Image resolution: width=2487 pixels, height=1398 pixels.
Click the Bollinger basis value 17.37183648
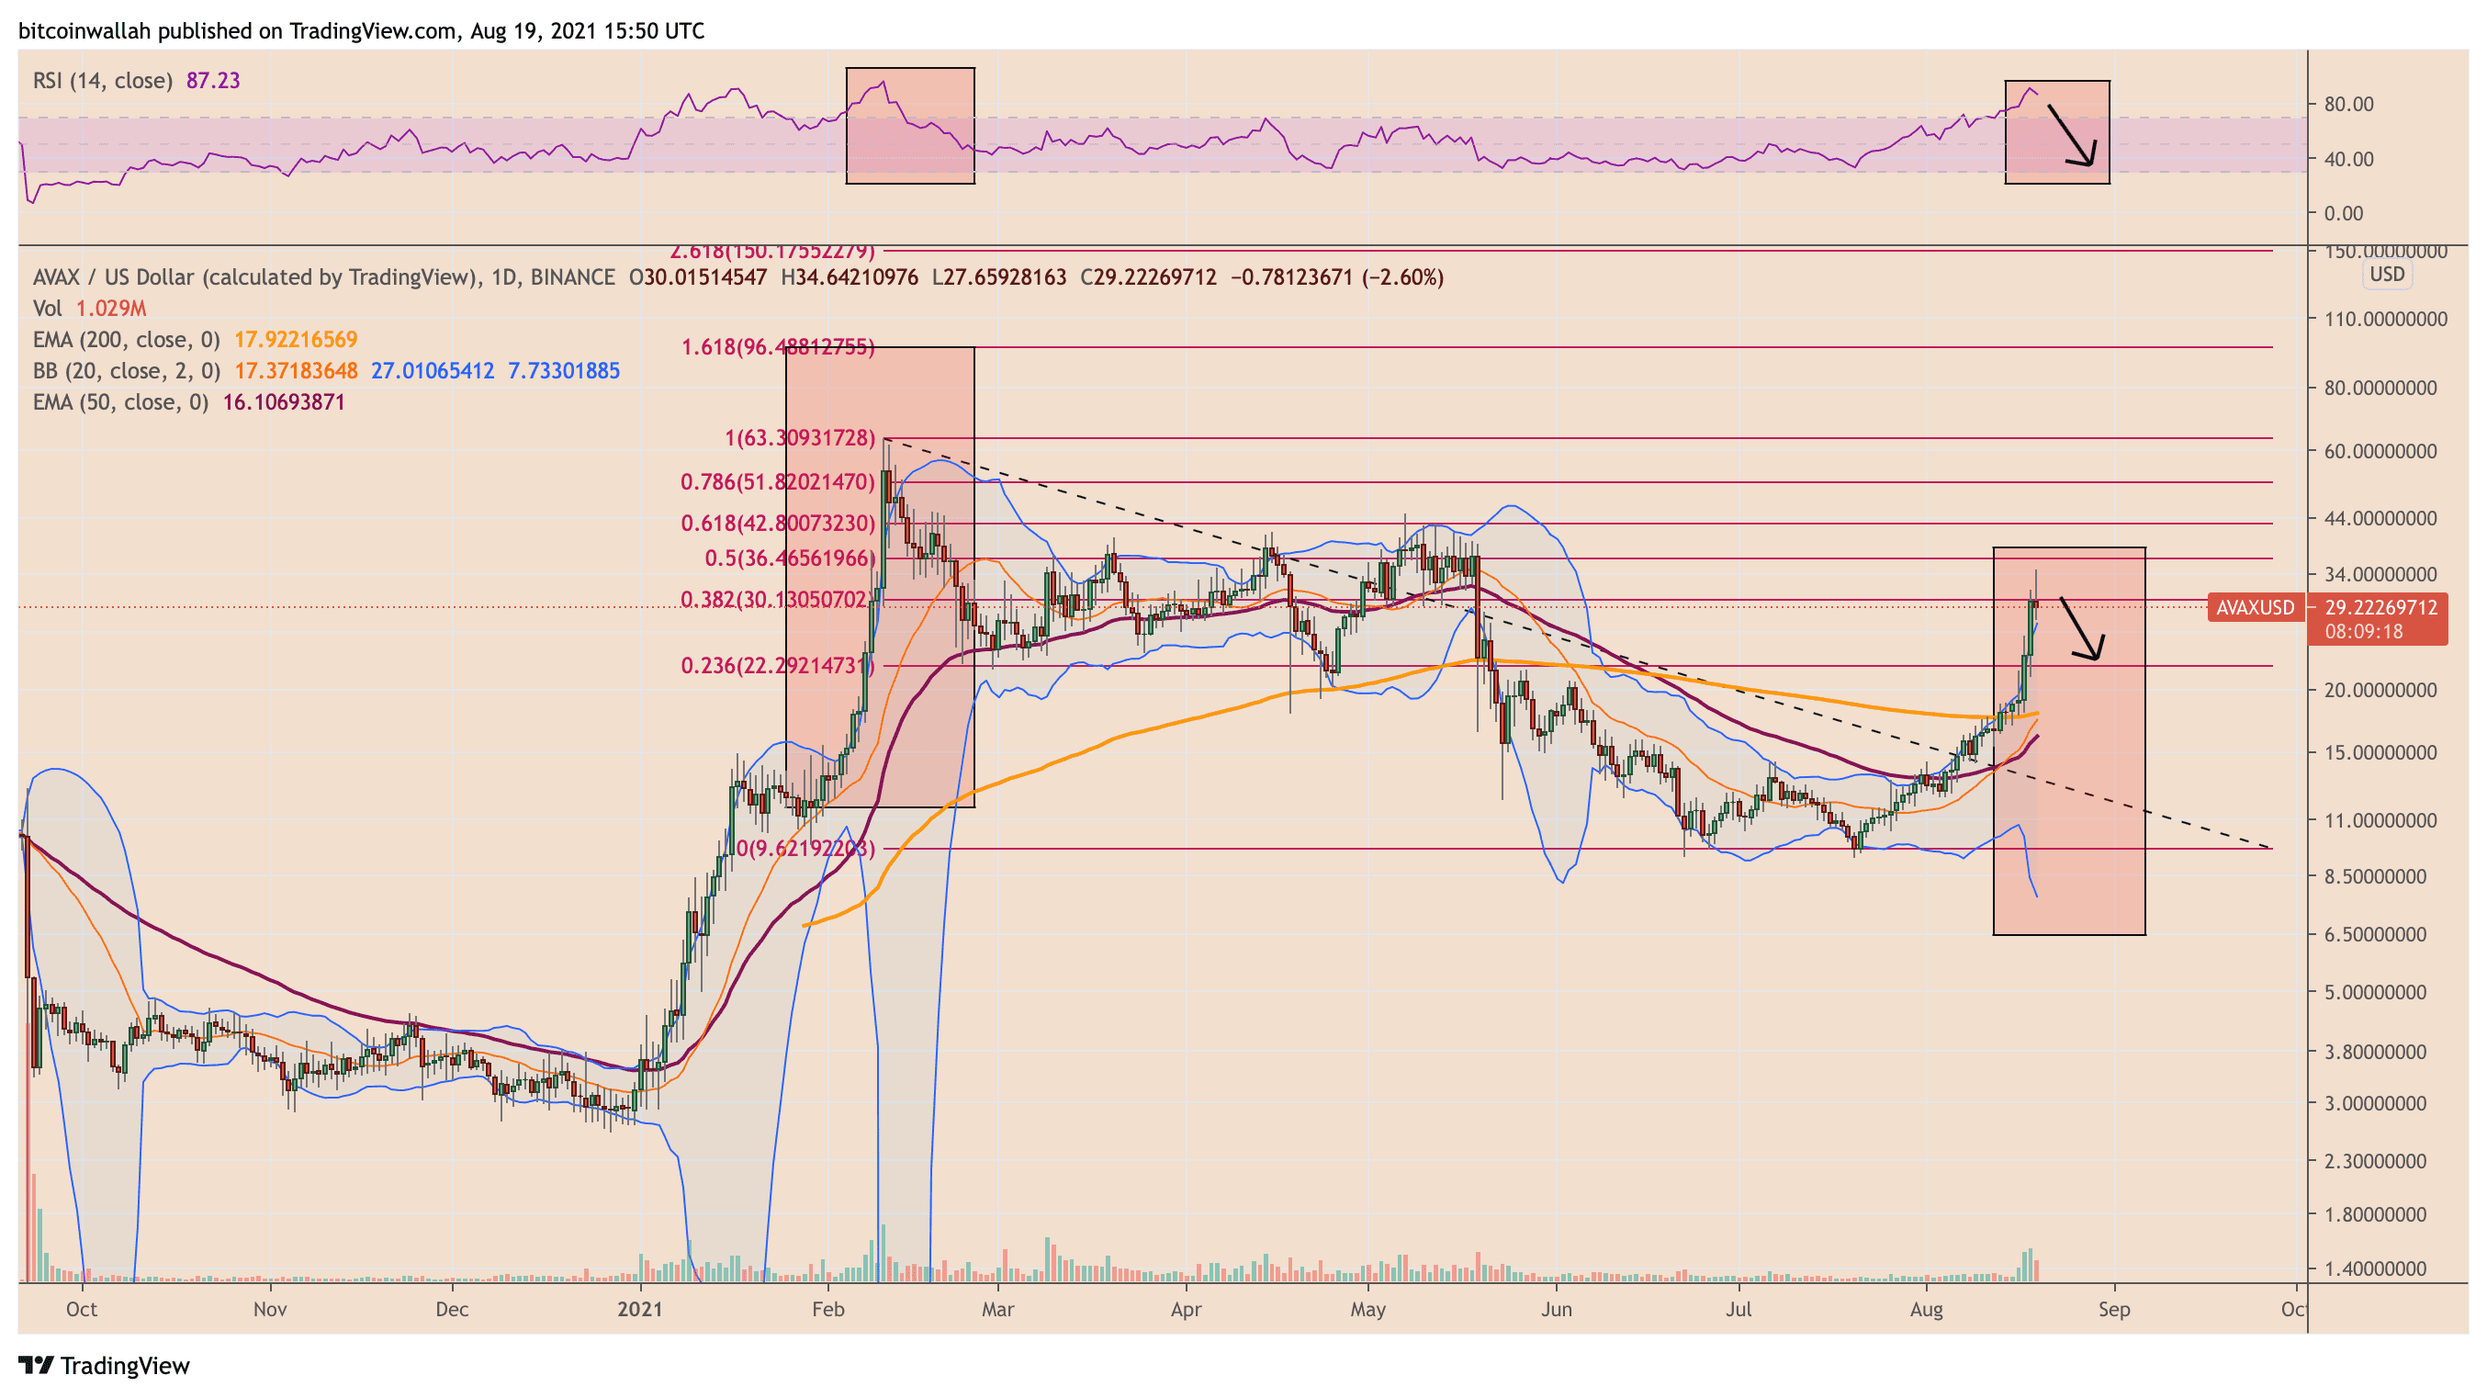296,371
